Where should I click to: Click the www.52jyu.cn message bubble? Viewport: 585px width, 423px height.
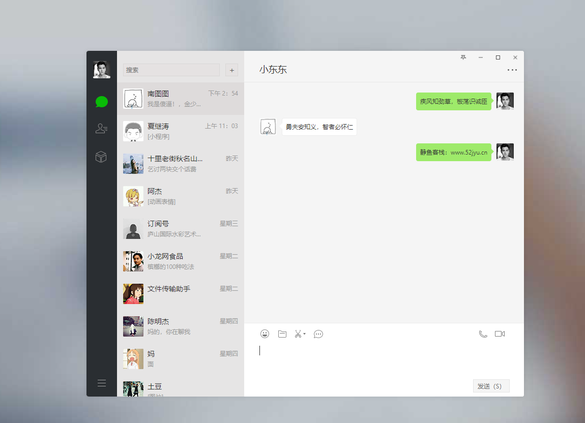click(x=453, y=152)
